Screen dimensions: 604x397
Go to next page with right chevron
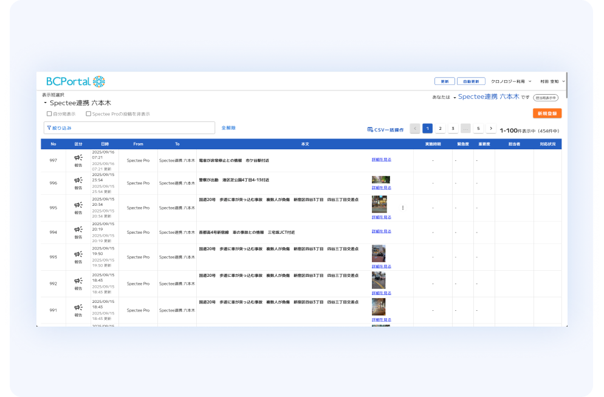[491, 129]
